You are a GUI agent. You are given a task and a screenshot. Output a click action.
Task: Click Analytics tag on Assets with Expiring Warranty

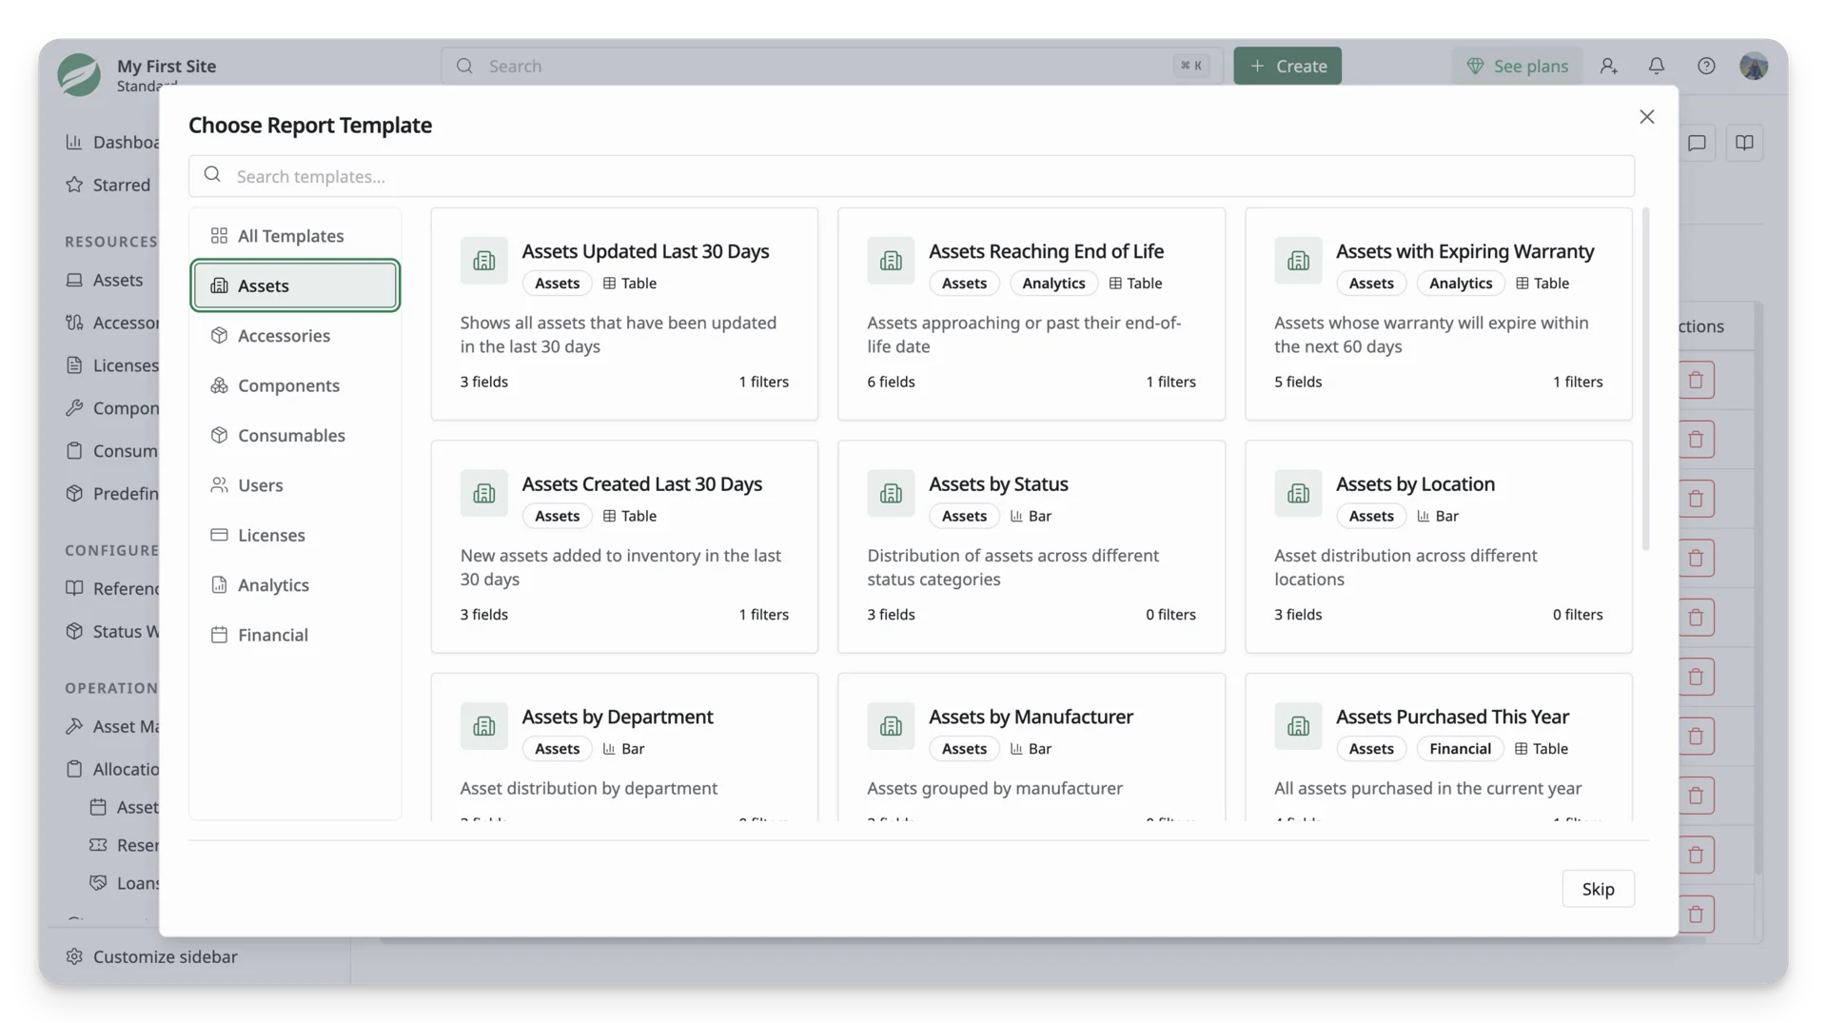pyautogui.click(x=1460, y=283)
